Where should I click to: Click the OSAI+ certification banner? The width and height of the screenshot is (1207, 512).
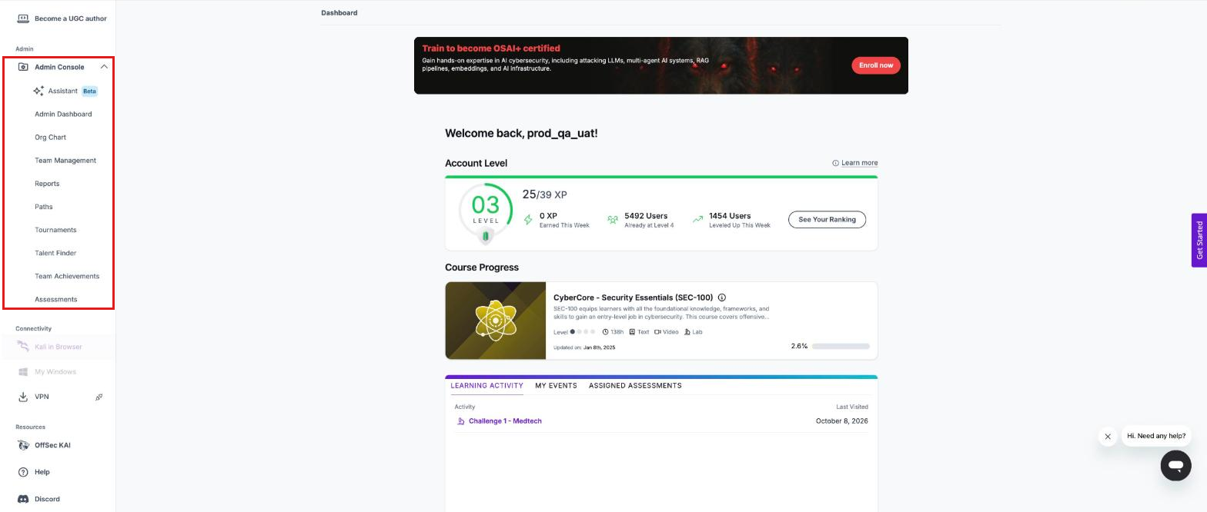[x=661, y=65]
